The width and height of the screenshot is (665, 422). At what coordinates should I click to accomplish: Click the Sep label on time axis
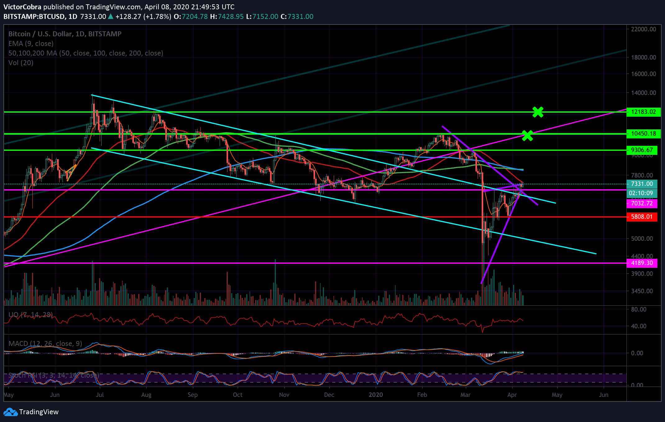click(x=193, y=395)
